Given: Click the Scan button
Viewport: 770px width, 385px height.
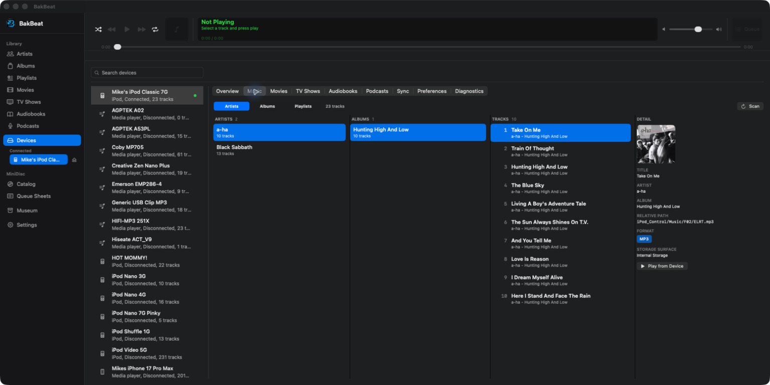Looking at the screenshot, I should point(750,106).
